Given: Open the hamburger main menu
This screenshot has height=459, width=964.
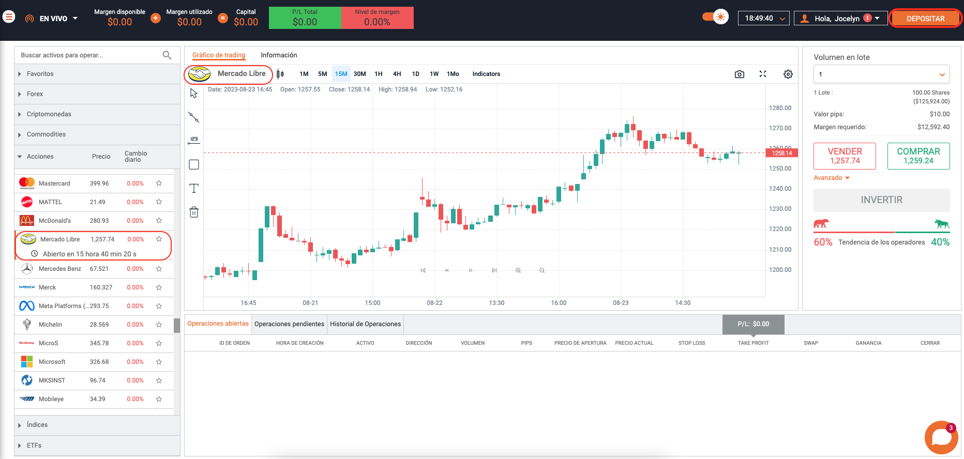Looking at the screenshot, I should click(9, 17).
